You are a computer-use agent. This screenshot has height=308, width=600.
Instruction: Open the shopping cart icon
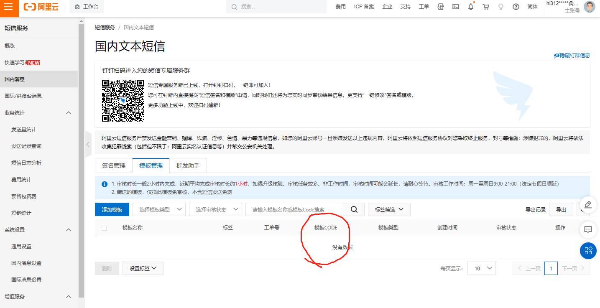(486, 7)
